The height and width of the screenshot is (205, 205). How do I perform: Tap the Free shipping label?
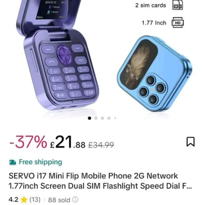pos(40,162)
